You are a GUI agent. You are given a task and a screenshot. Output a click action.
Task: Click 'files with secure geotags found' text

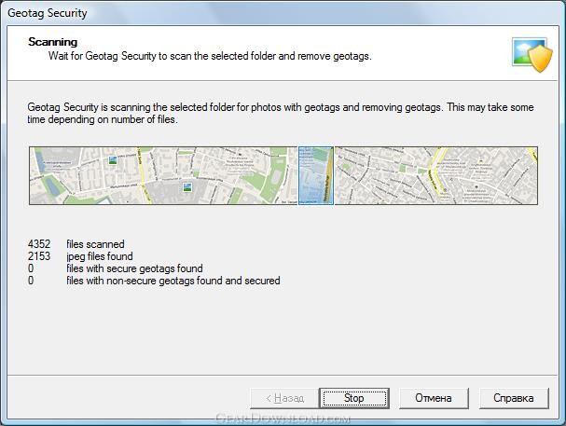pyautogui.click(x=134, y=268)
